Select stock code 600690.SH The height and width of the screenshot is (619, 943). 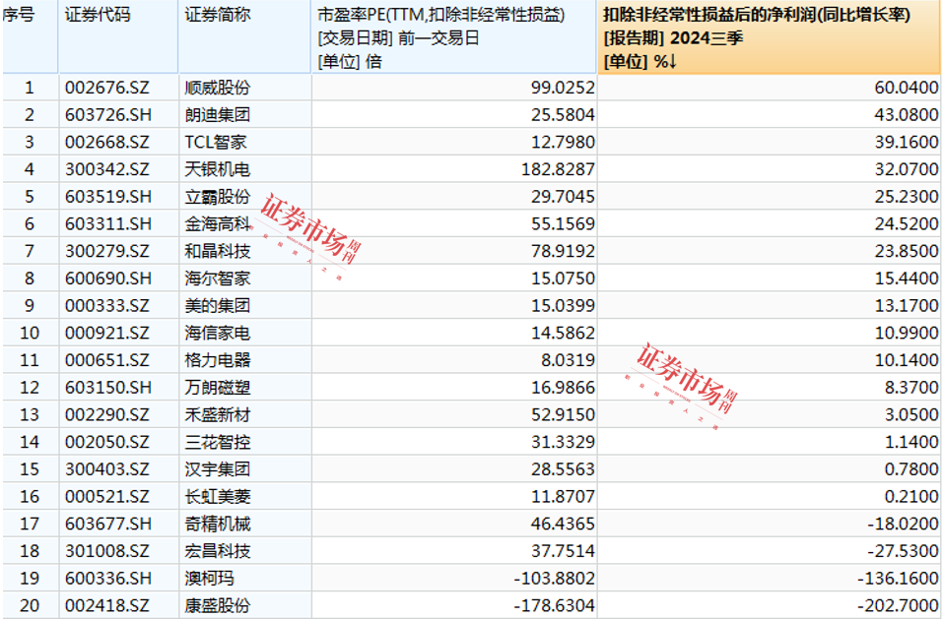click(x=108, y=279)
